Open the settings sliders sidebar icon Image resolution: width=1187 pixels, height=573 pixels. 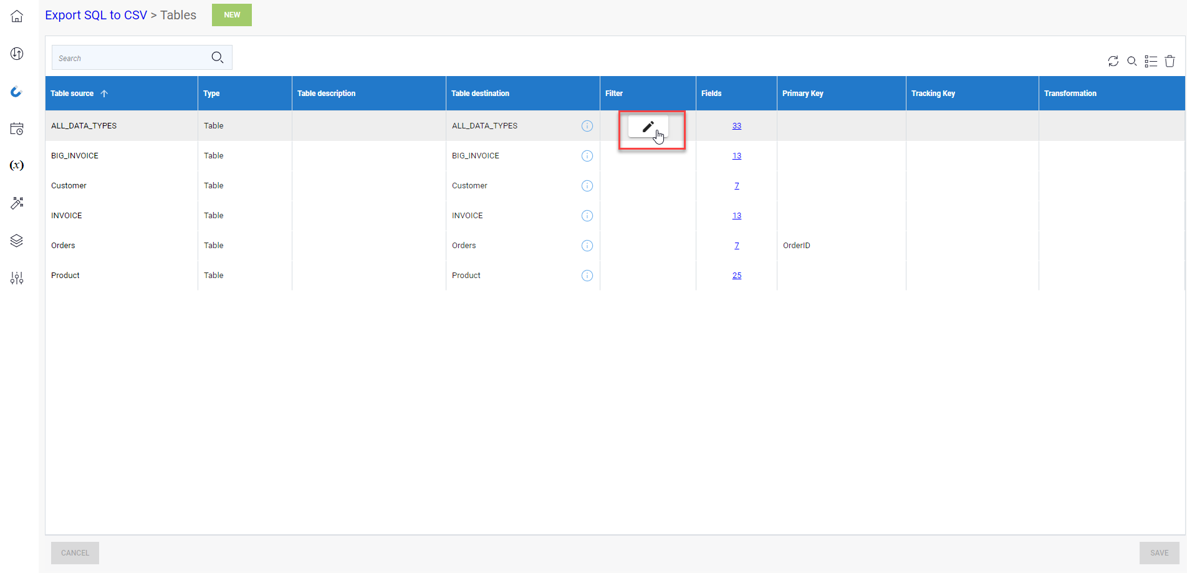tap(17, 278)
